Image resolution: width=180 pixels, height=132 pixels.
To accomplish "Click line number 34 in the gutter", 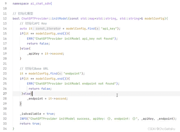I will 5,128.
